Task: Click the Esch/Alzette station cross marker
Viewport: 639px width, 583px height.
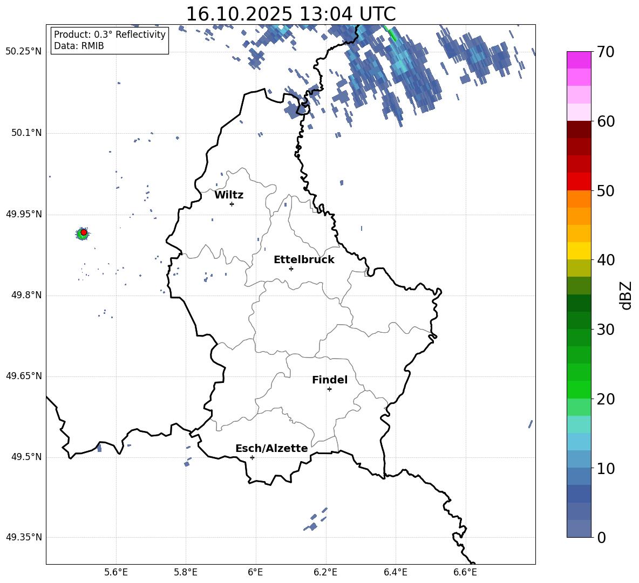Action: pos(252,457)
